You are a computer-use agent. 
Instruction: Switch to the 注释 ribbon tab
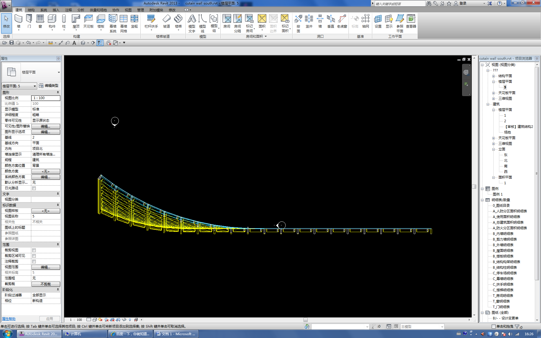68,10
